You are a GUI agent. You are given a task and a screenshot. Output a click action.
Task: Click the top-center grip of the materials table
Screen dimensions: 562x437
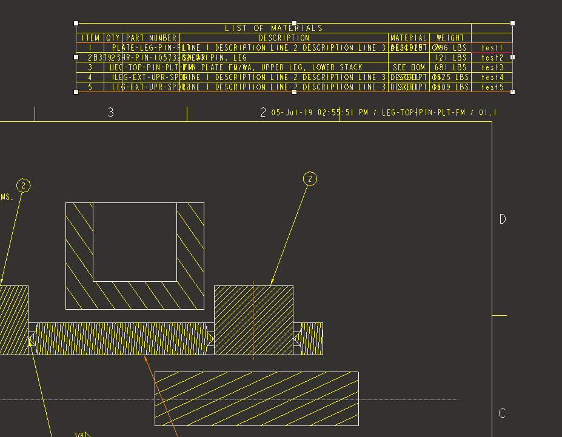click(295, 22)
